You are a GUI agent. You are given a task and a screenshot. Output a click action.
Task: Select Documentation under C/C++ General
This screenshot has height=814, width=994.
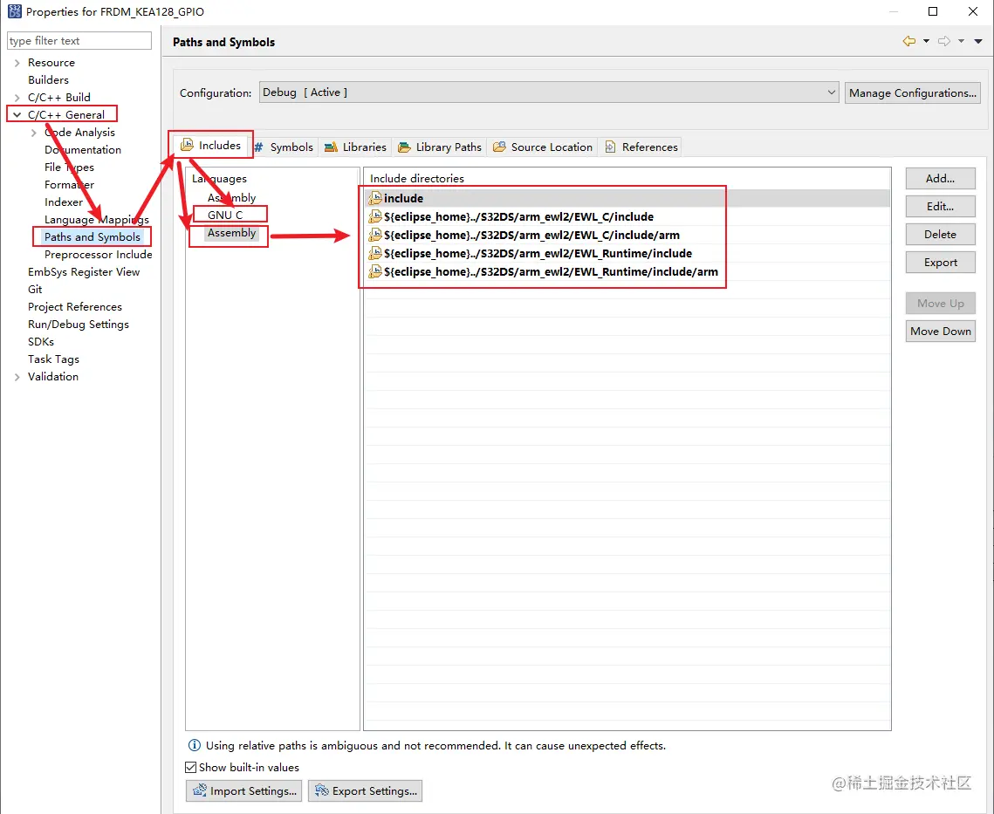(82, 150)
